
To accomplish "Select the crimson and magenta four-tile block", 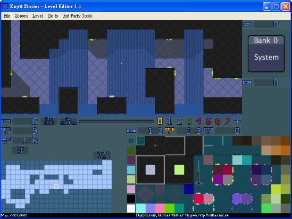I will click(223, 175).
